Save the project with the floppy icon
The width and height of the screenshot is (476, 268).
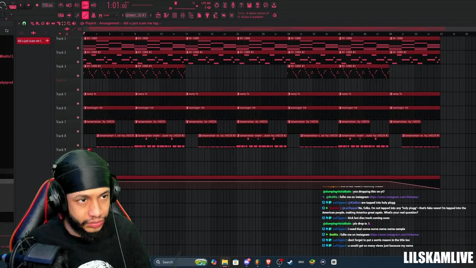[x=249, y=5]
